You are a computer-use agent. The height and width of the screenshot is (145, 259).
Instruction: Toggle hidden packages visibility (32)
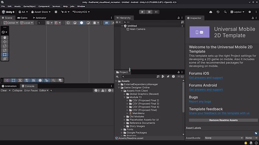pos(180,77)
